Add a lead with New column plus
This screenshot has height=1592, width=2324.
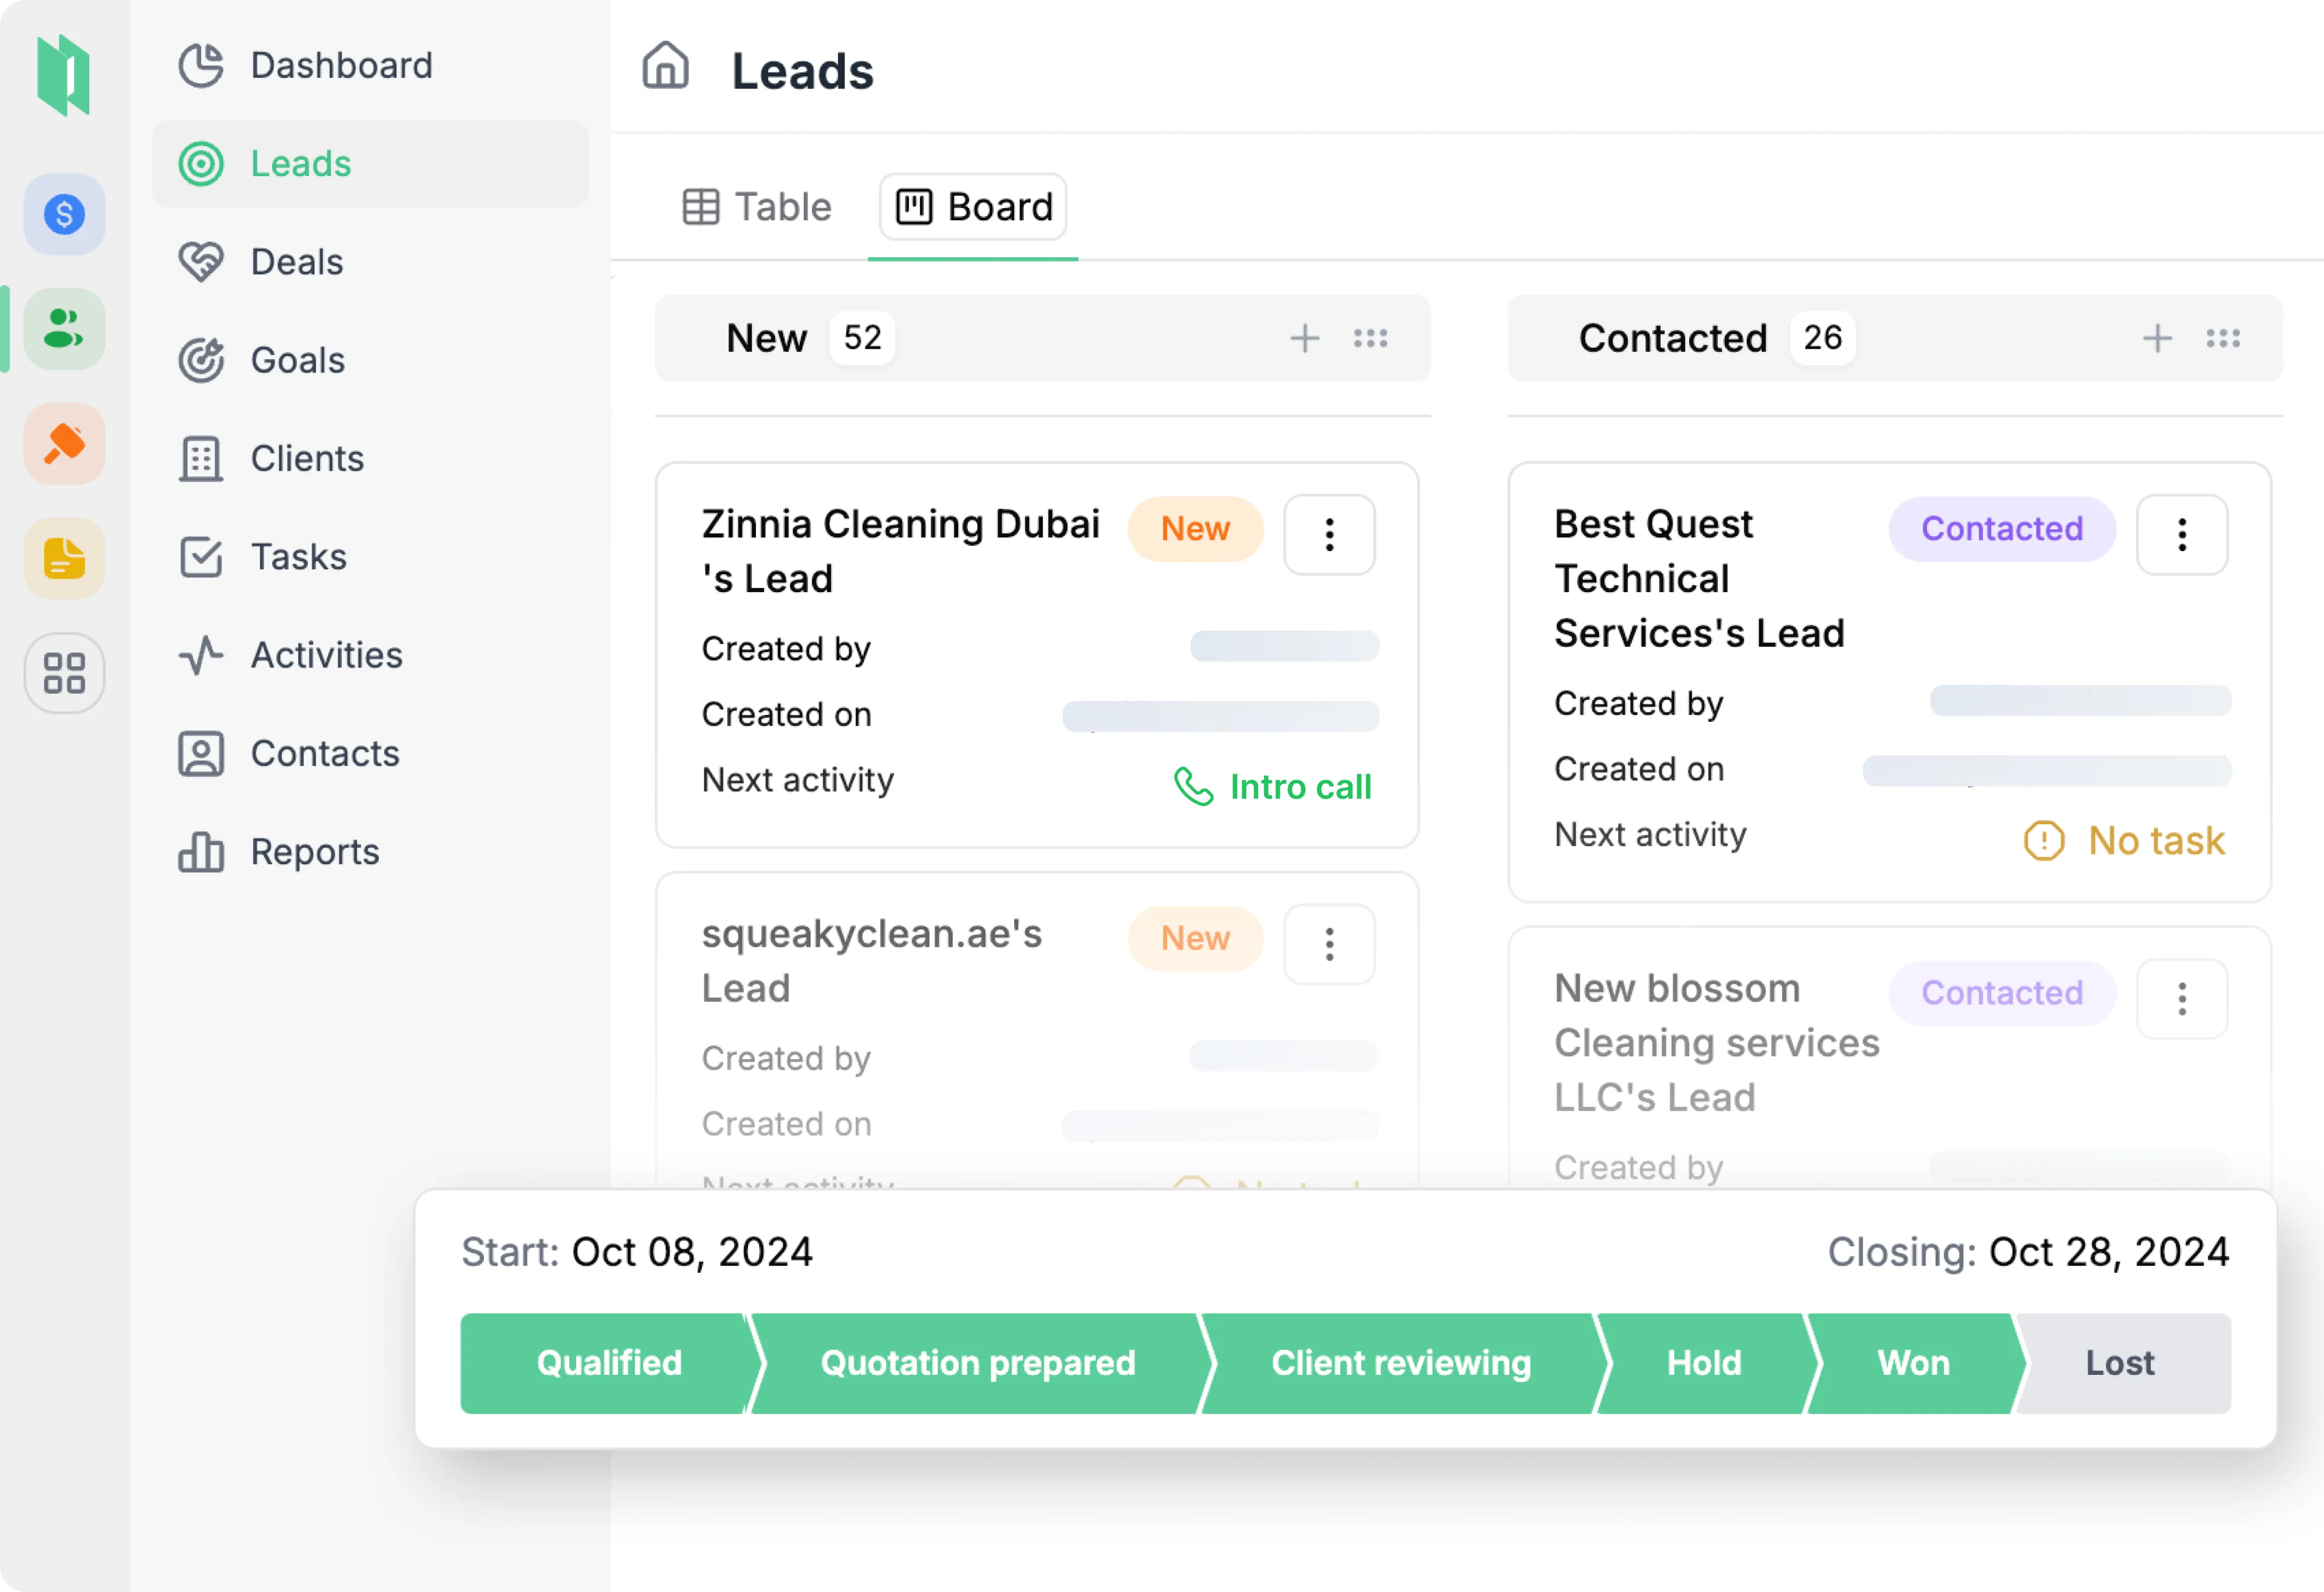1304,338
